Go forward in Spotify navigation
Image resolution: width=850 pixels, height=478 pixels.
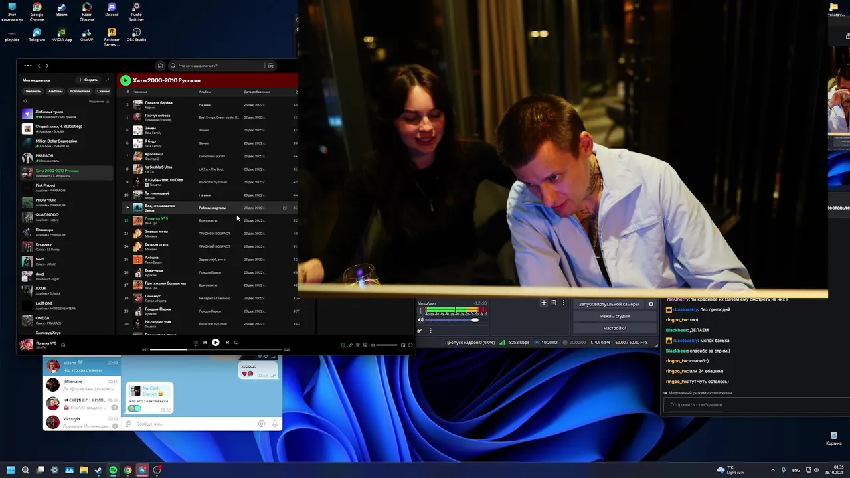coord(46,66)
